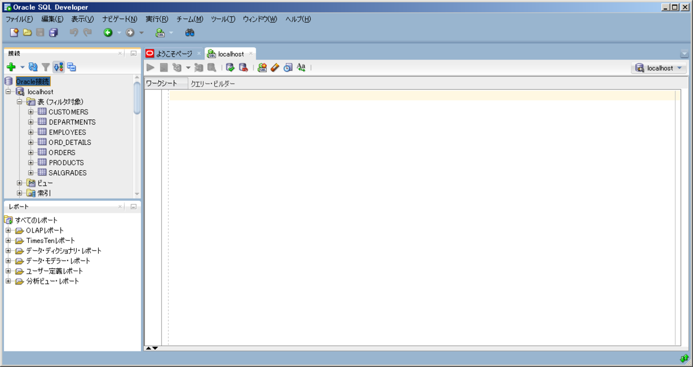
Task: Open an Unshared SQL Worksheet
Action: pos(260,68)
